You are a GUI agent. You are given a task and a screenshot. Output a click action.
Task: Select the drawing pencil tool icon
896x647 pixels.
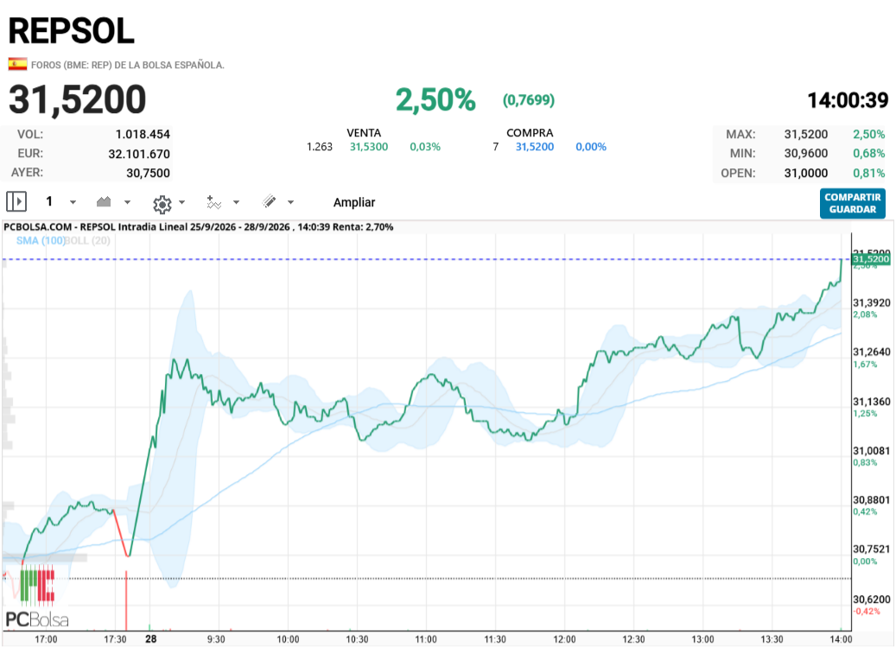[x=269, y=201]
